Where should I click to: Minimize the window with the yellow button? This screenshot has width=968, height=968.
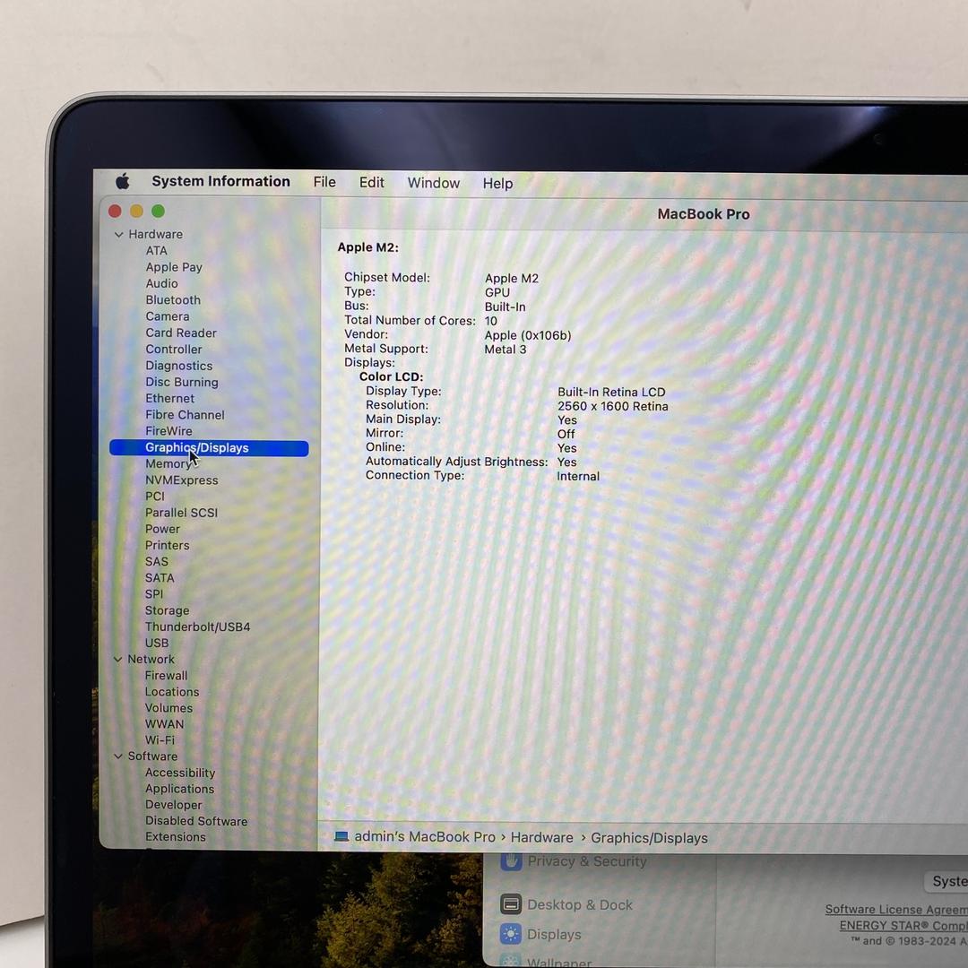pos(136,212)
